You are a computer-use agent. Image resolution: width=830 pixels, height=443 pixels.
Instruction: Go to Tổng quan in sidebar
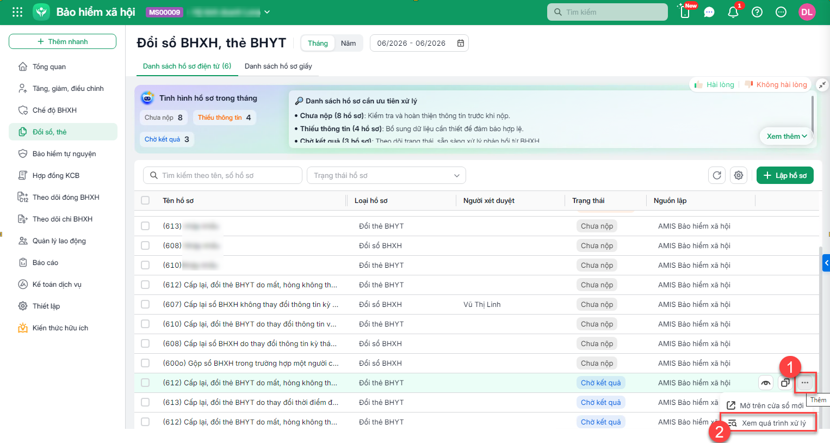click(63, 66)
